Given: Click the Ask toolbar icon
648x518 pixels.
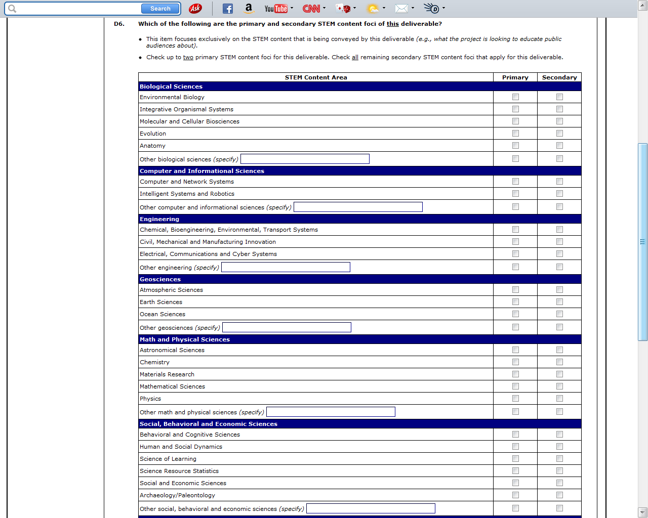Looking at the screenshot, I should [195, 9].
